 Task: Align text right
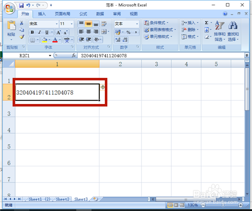(x=96, y=32)
